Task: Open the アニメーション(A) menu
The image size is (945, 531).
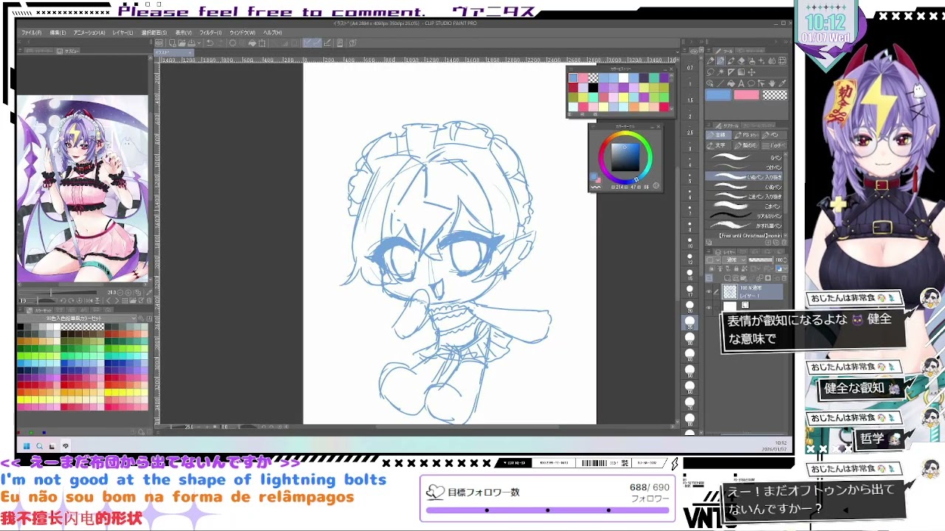Action: [89, 33]
